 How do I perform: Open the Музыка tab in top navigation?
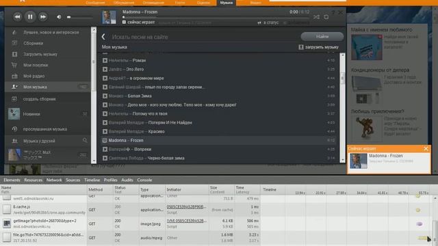pyautogui.click(x=227, y=3)
